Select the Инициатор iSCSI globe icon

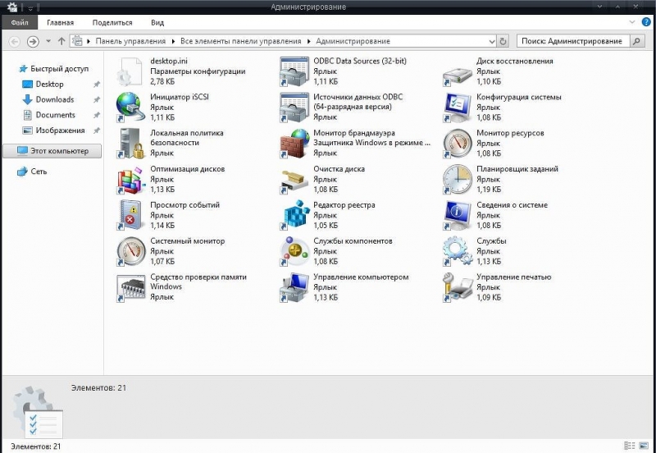point(130,107)
